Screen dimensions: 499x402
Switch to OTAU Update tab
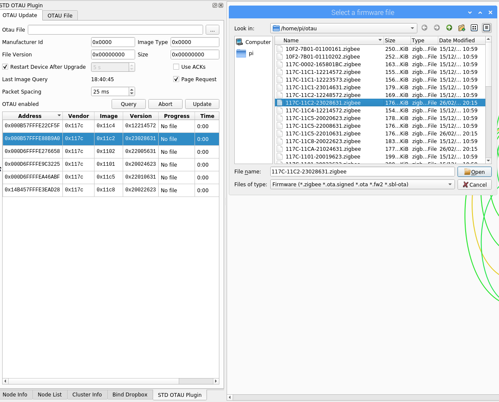point(20,15)
